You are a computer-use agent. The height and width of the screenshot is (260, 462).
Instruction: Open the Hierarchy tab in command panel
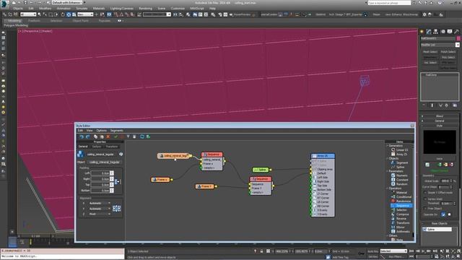[x=435, y=32]
